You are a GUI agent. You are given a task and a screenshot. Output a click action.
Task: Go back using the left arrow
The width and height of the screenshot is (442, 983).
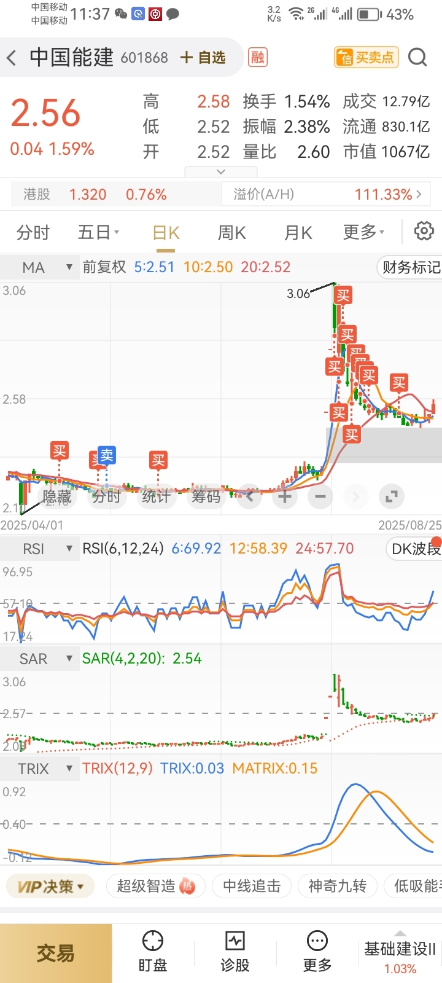(11, 58)
